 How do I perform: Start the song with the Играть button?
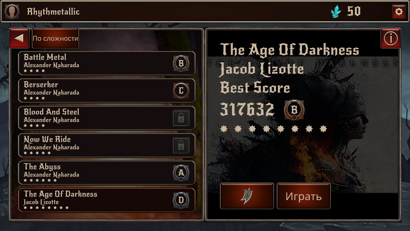[x=304, y=196]
